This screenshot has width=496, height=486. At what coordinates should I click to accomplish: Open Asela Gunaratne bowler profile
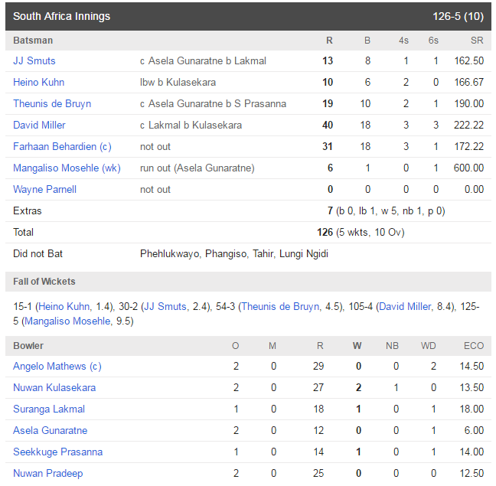[x=51, y=431]
